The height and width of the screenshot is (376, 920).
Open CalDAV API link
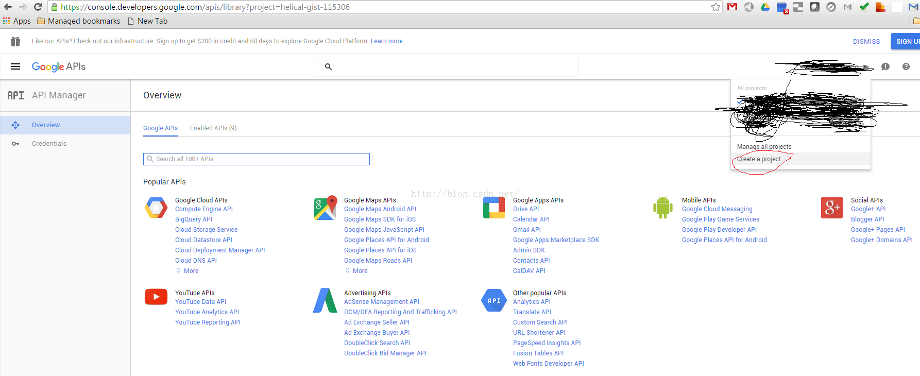coord(529,271)
